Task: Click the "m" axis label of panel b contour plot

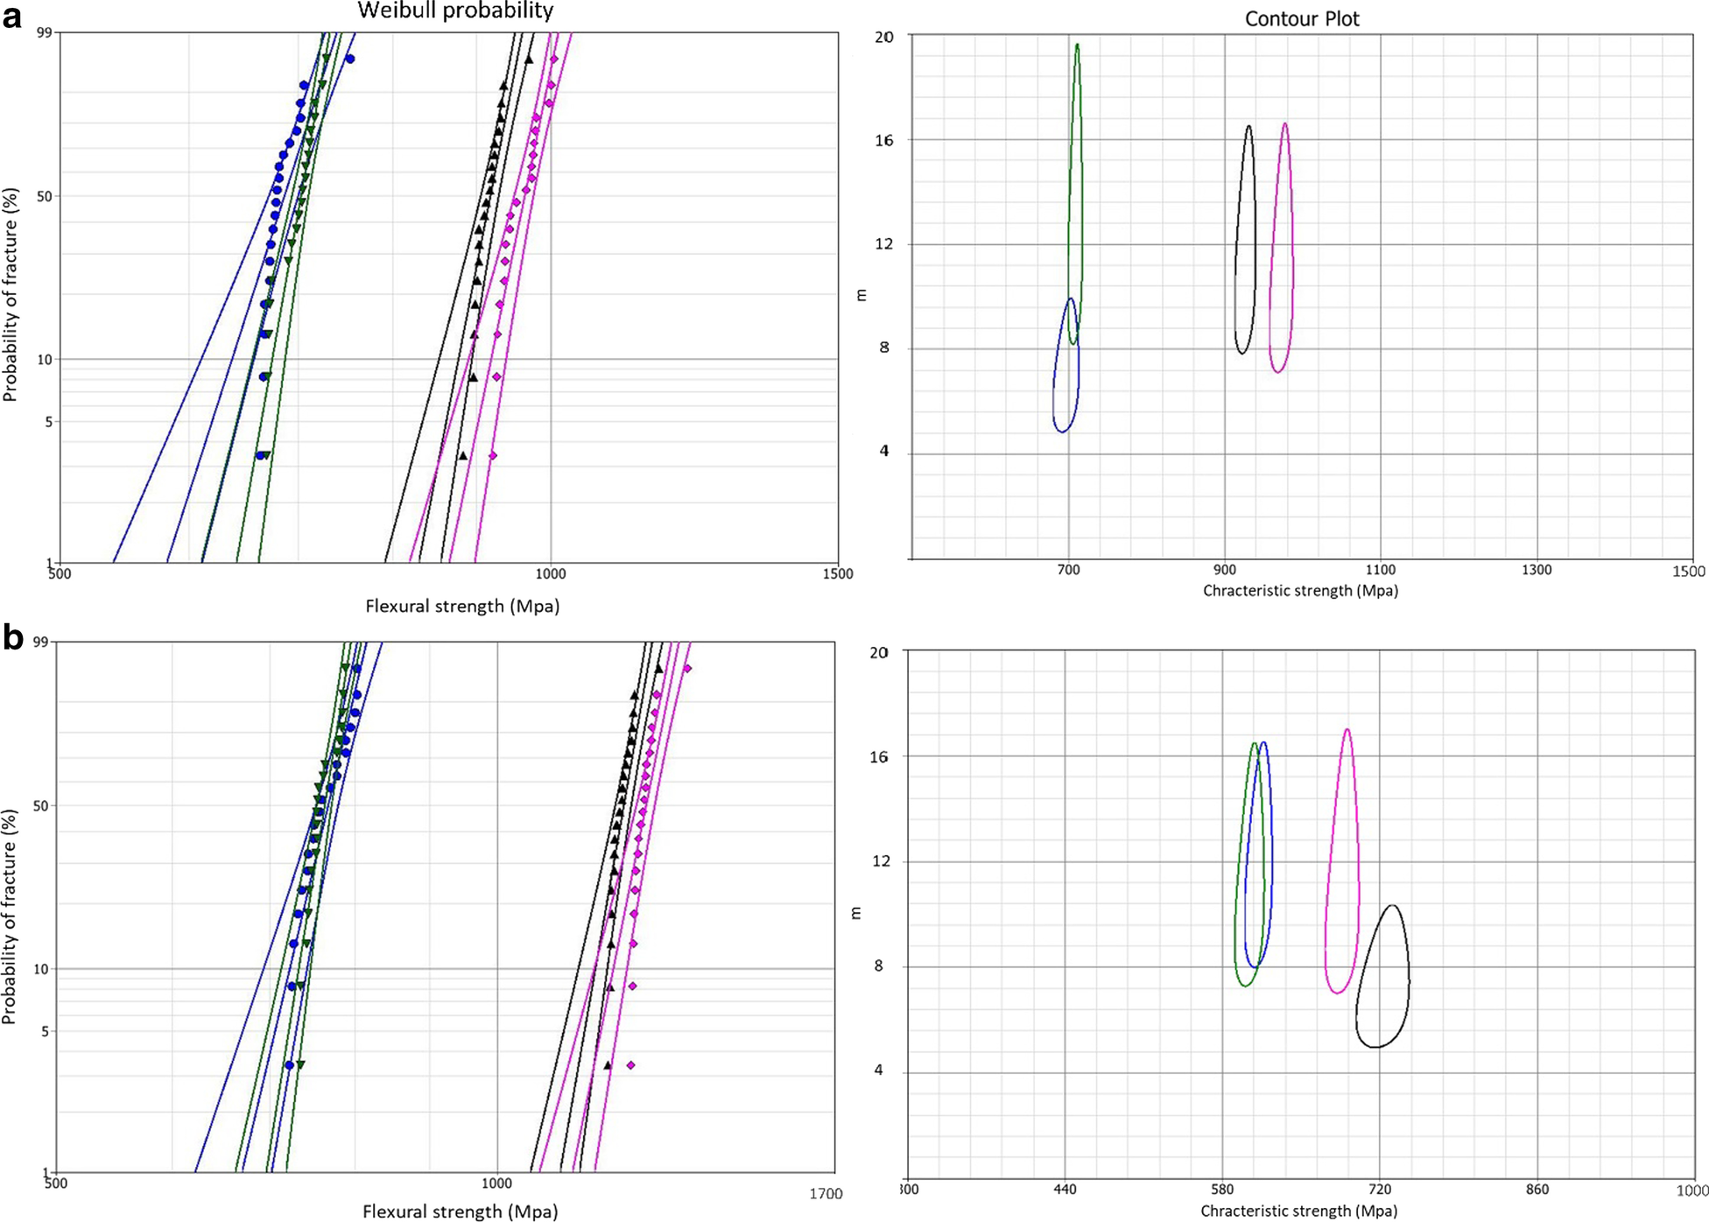Action: 857,914
